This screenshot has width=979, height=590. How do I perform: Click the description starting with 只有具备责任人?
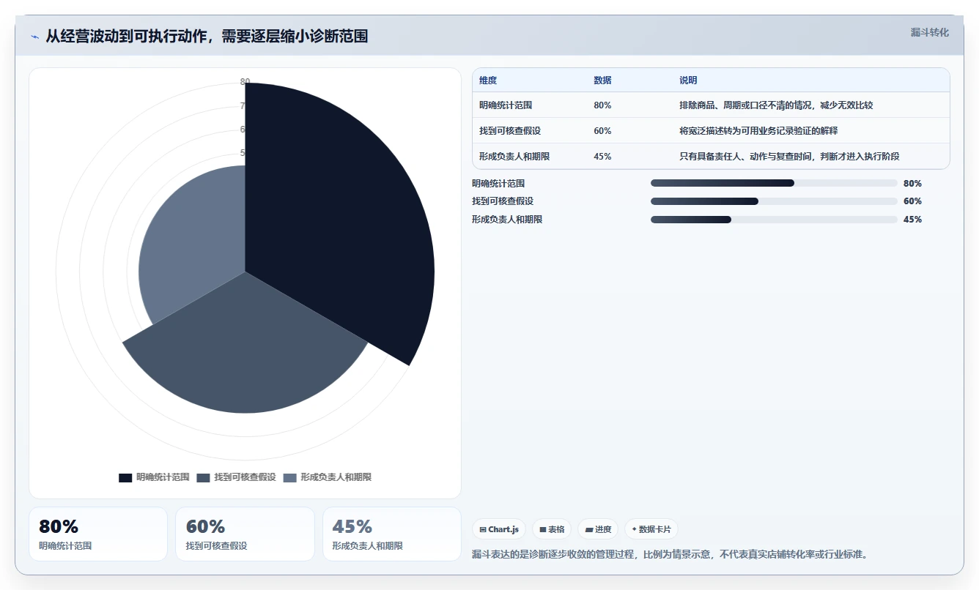[x=789, y=157]
